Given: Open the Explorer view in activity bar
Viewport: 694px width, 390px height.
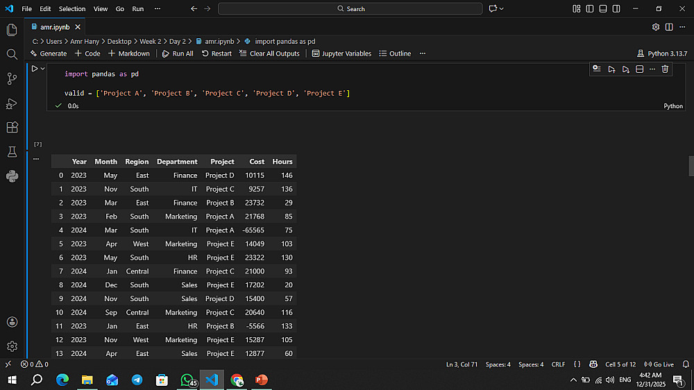Looking at the screenshot, I should (x=12, y=30).
